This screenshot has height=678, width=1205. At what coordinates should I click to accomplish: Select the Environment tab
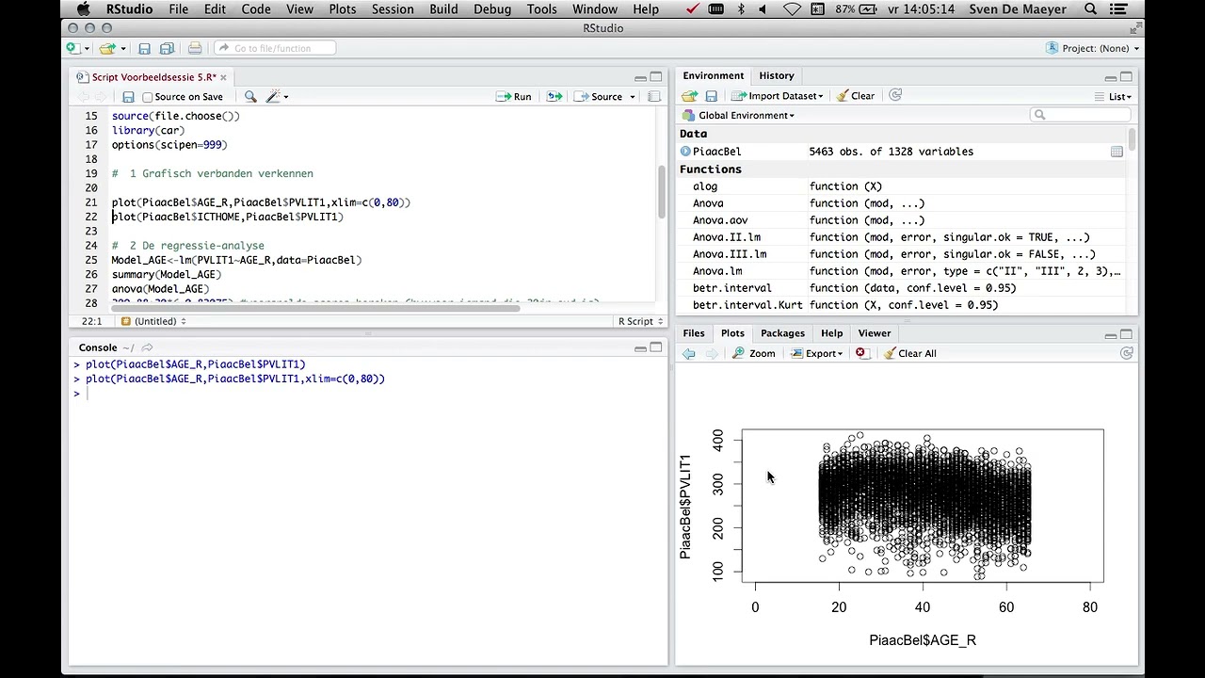click(x=713, y=75)
